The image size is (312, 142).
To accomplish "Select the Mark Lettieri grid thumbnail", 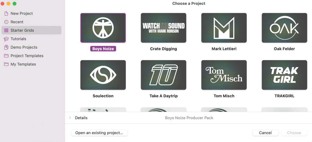I will (x=224, y=28).
